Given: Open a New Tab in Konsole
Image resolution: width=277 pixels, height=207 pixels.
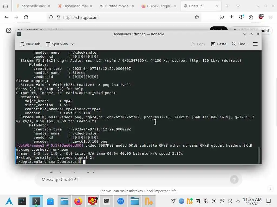Looking at the screenshot, I should point(30,44).
